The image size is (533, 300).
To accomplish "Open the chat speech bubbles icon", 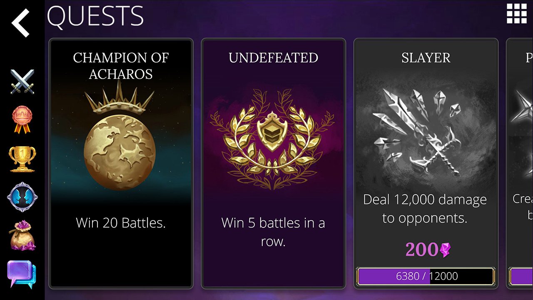I will [x=22, y=274].
